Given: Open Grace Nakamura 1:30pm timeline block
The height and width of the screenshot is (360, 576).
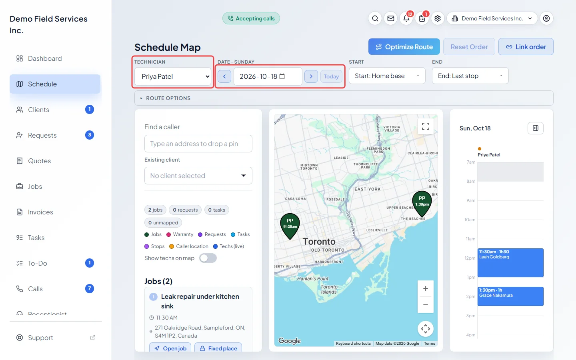Looking at the screenshot, I should coord(510,296).
